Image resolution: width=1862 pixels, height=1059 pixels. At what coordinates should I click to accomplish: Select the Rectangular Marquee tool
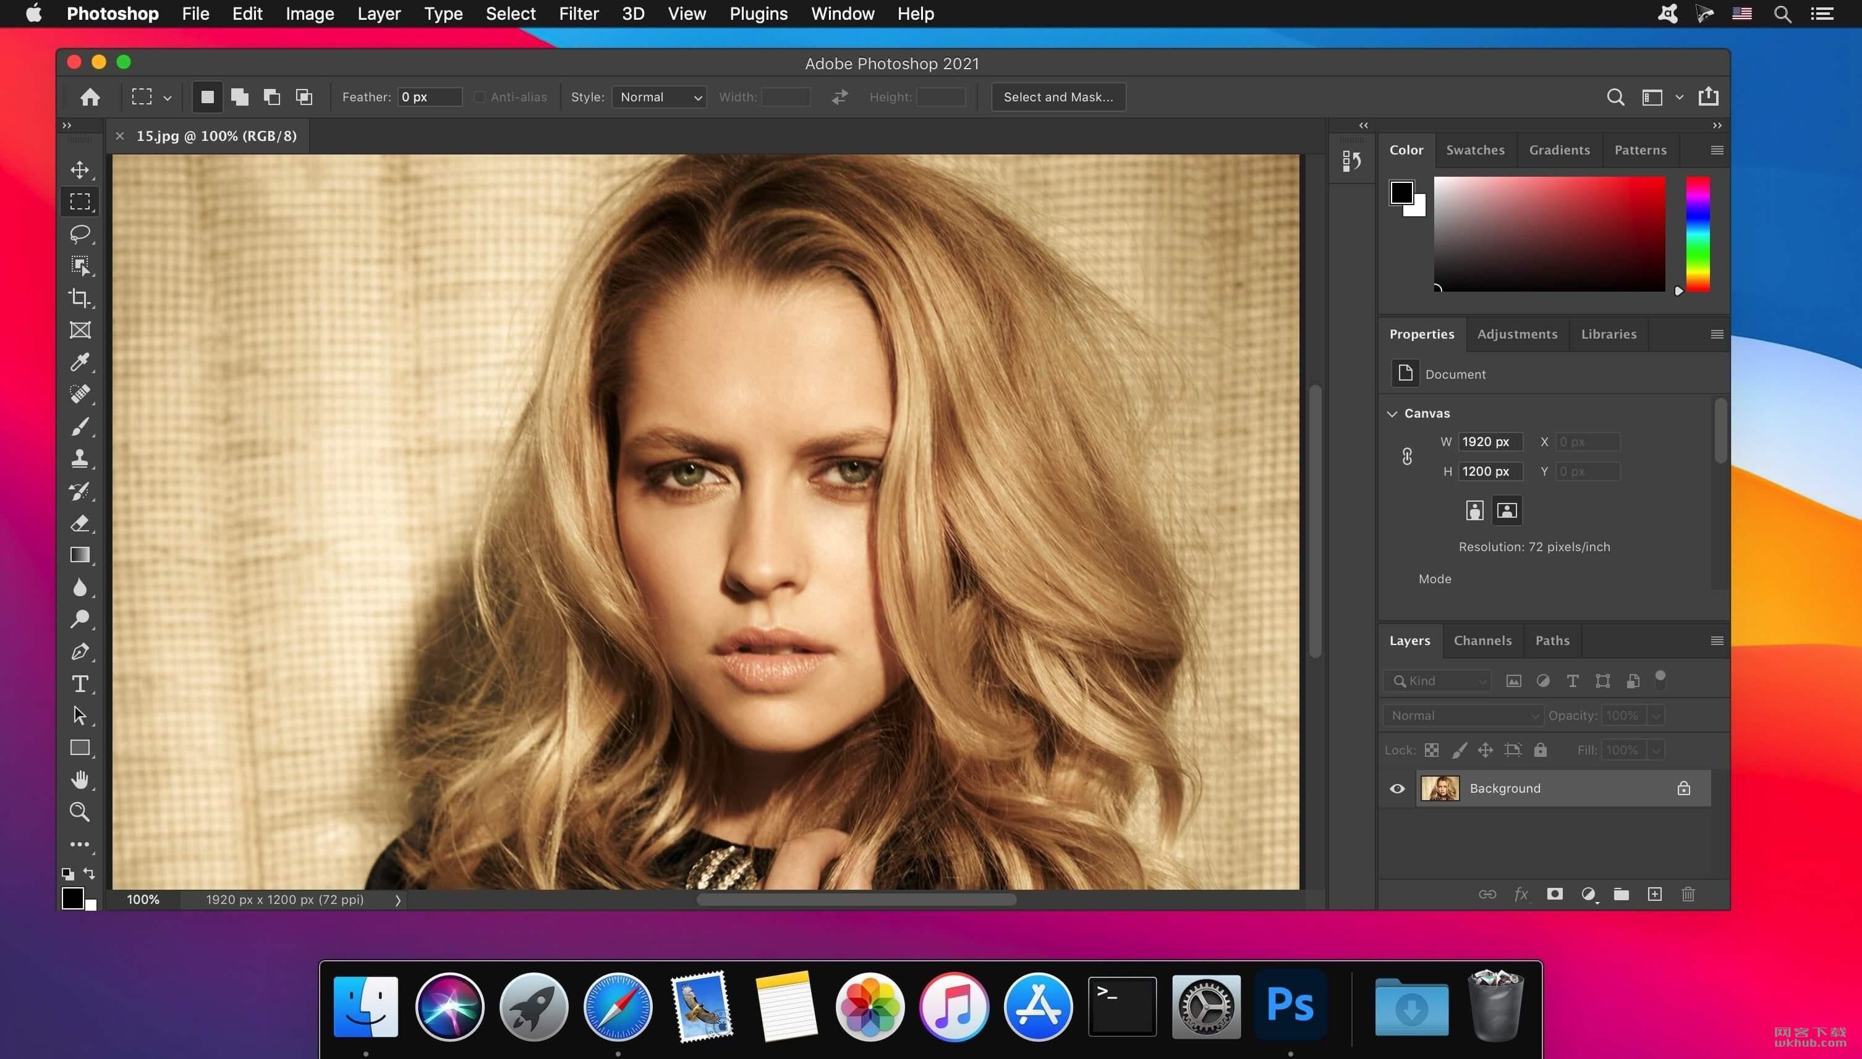click(x=79, y=201)
